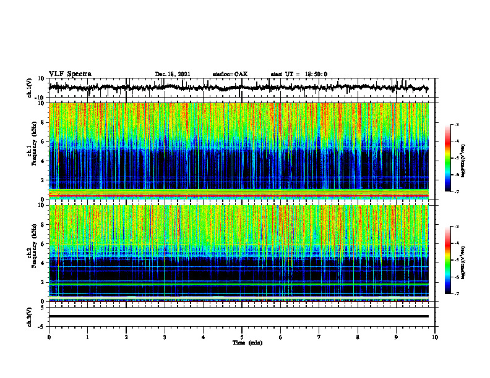Click time axis tick label '4'

204,337
